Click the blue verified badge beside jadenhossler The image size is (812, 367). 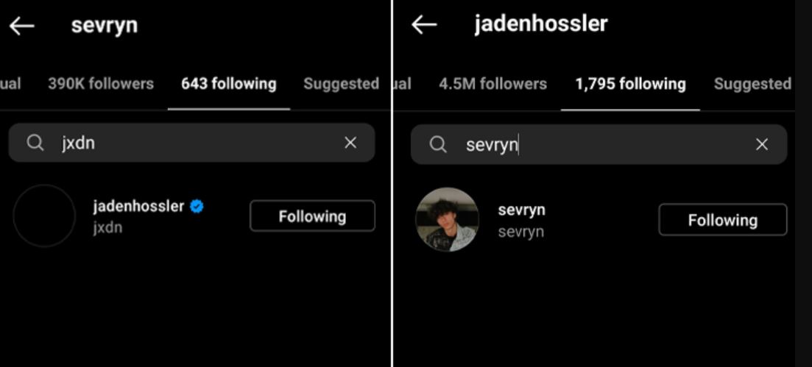point(197,207)
